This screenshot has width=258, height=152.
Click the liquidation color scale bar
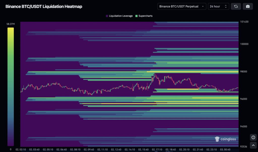11,87
